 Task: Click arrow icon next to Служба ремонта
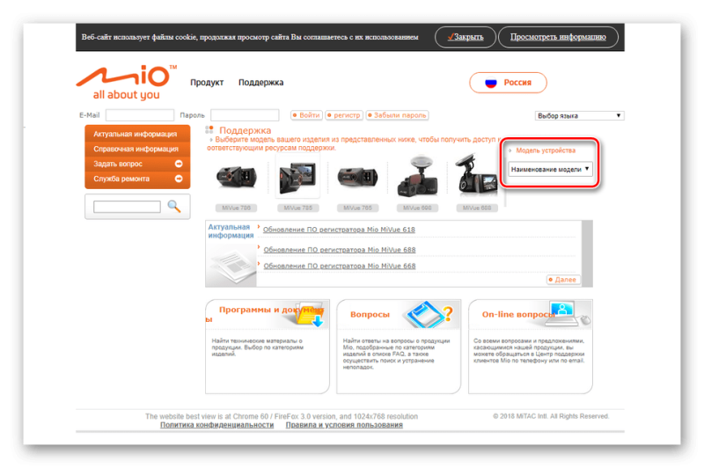pos(179,179)
